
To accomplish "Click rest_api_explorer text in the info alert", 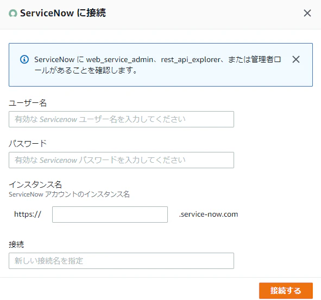I will pyautogui.click(x=191, y=60).
